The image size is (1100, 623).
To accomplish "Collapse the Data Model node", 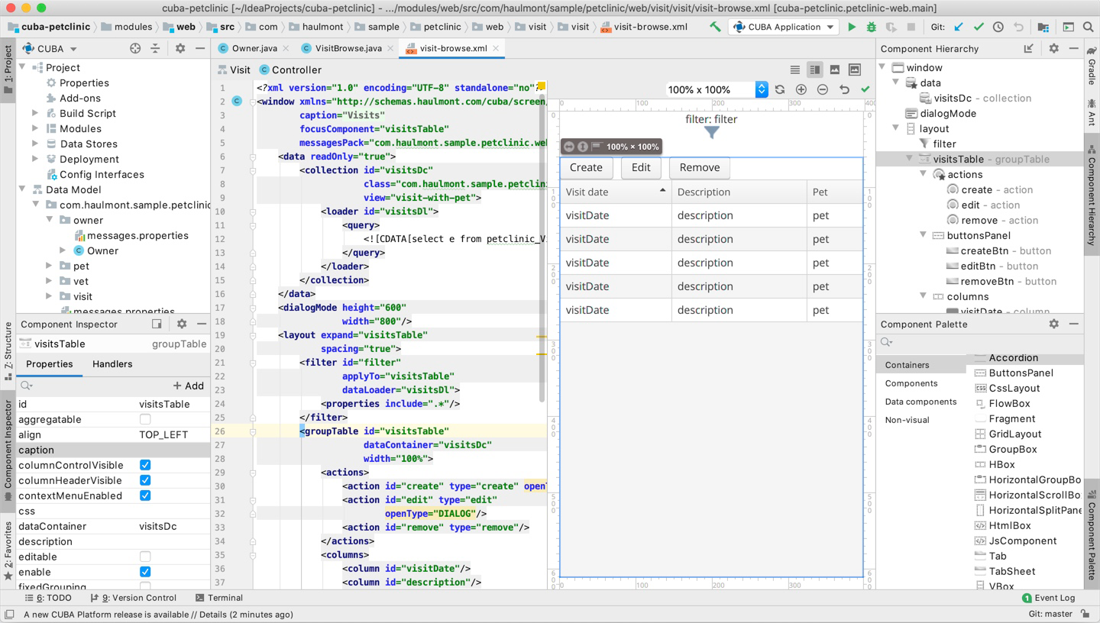I will [22, 189].
